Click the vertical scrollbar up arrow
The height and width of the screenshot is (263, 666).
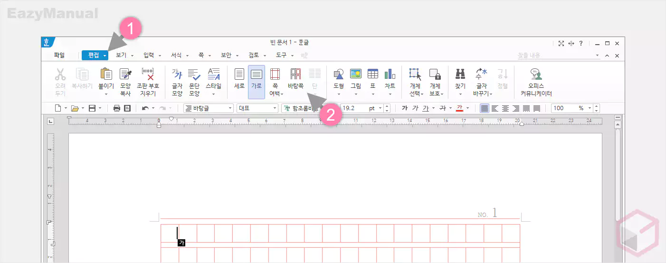[618, 125]
